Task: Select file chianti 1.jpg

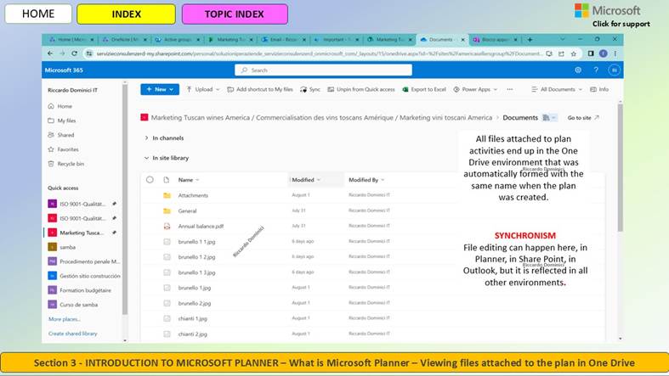Action: (x=192, y=318)
